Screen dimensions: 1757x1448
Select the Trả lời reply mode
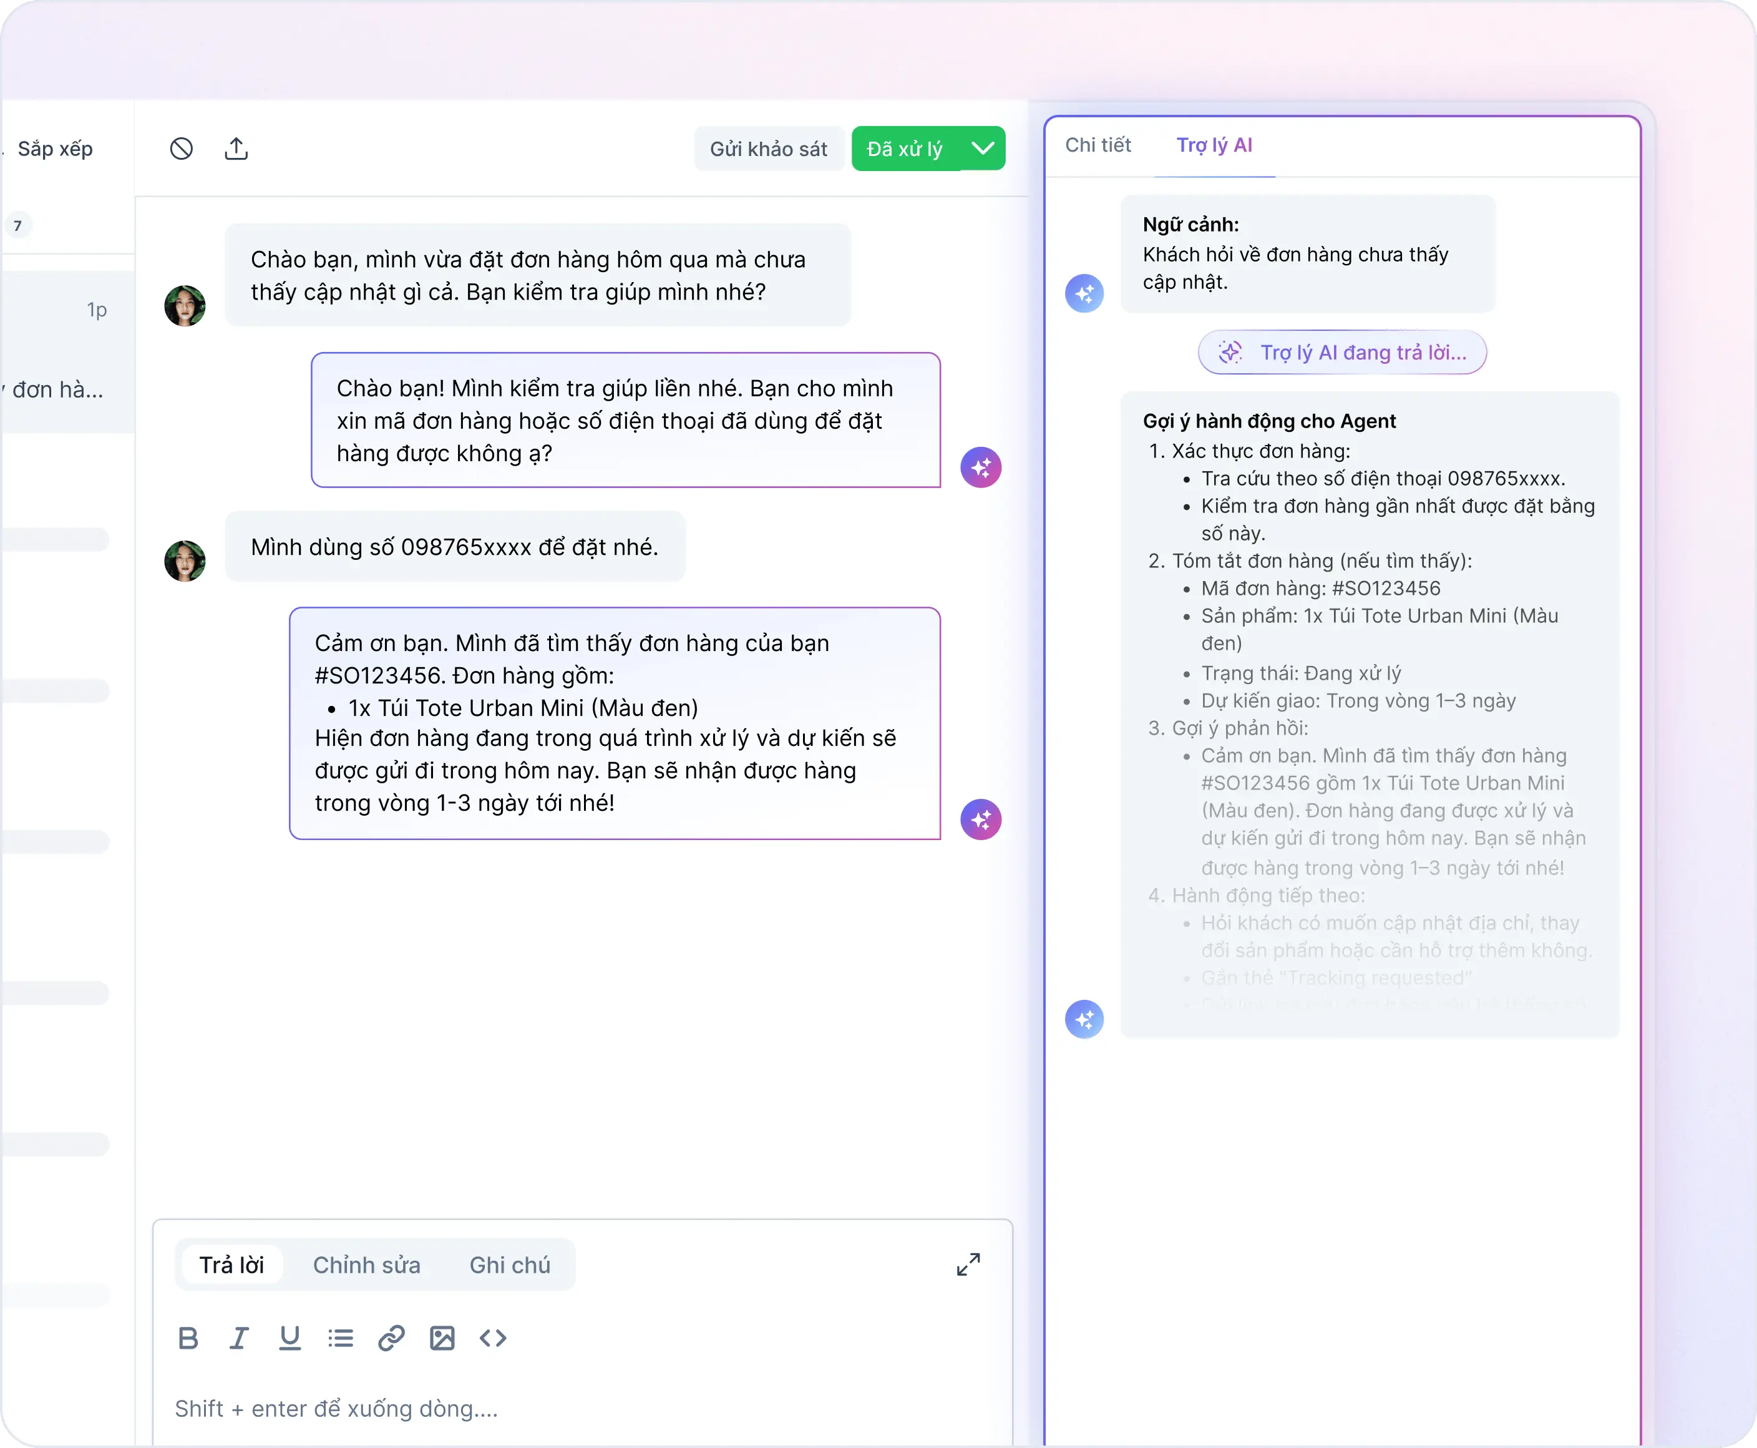[231, 1265]
